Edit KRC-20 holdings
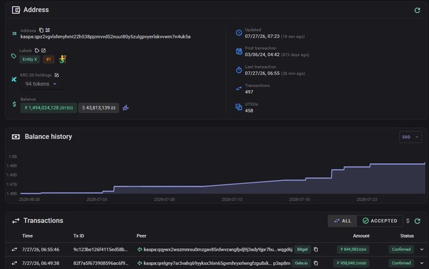 click(57, 75)
